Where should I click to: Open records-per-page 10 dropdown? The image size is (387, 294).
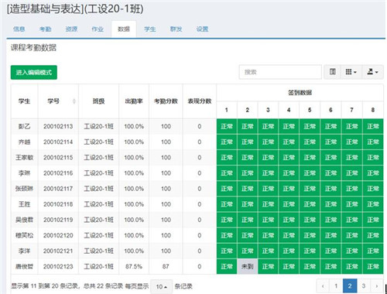pyautogui.click(x=162, y=286)
